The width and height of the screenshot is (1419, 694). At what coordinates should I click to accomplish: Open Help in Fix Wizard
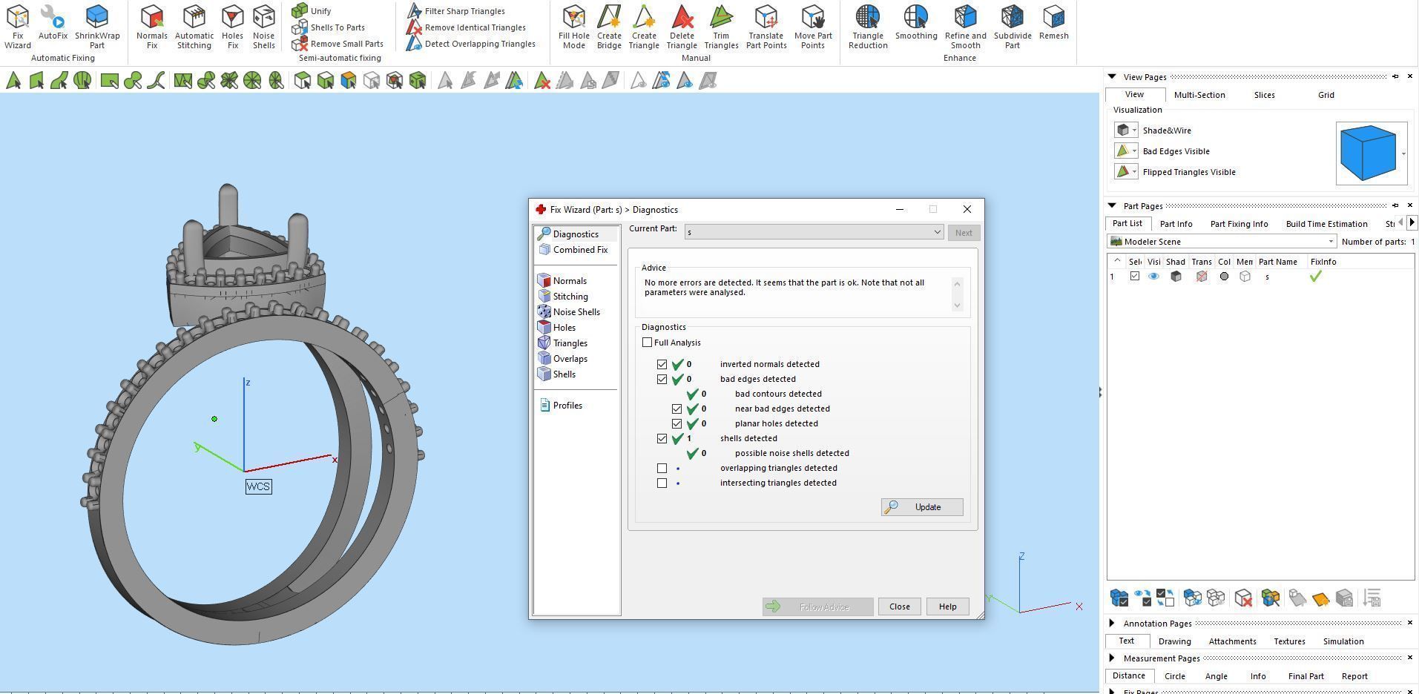click(x=947, y=607)
